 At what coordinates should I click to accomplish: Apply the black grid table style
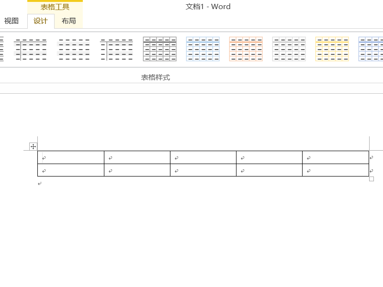[160, 49]
